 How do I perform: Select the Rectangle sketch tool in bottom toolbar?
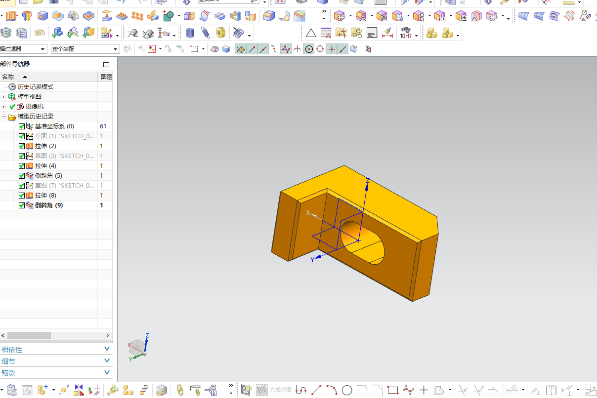pos(393,390)
